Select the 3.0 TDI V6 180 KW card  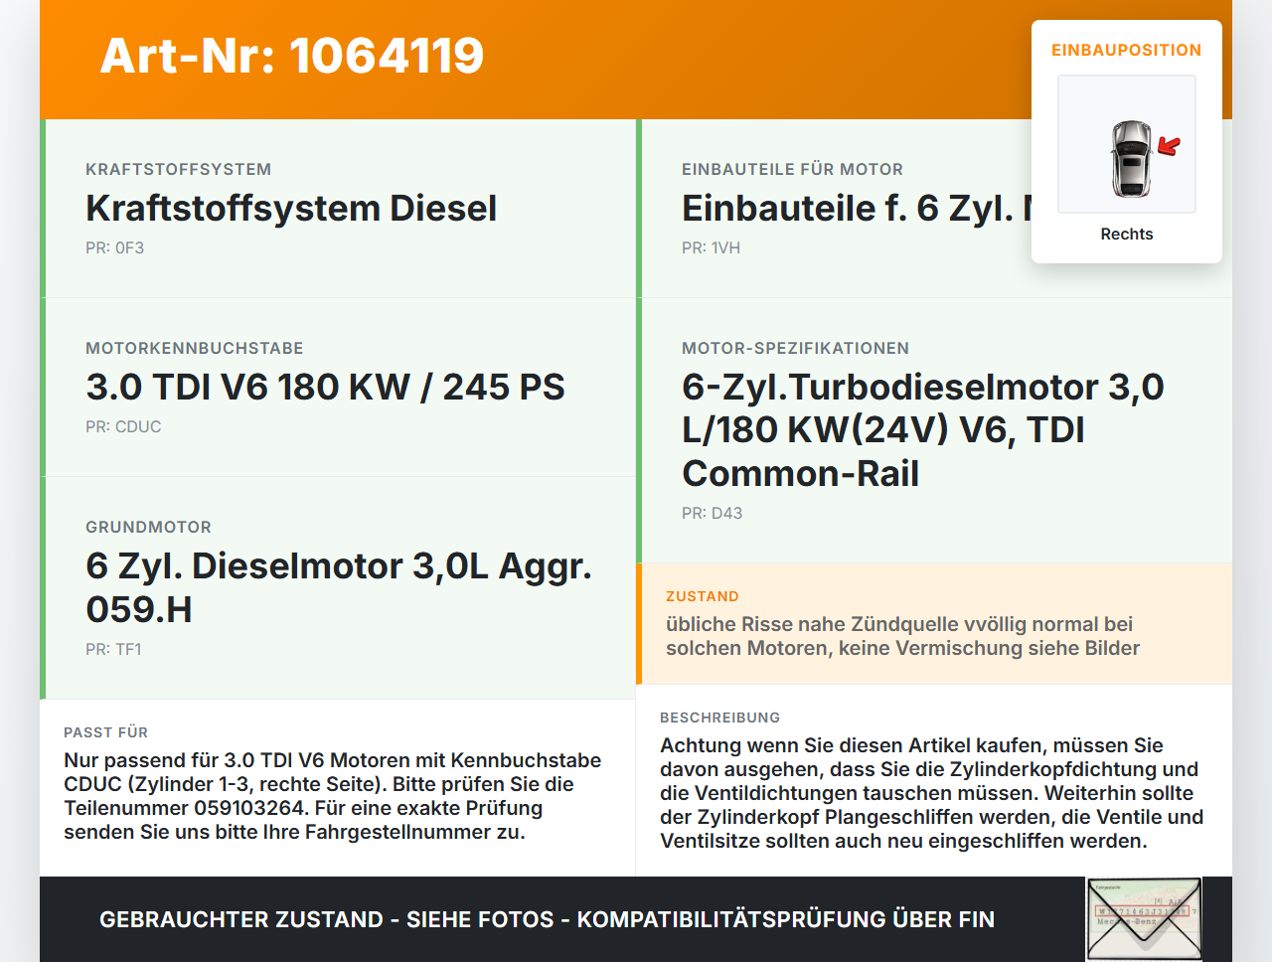click(338, 388)
